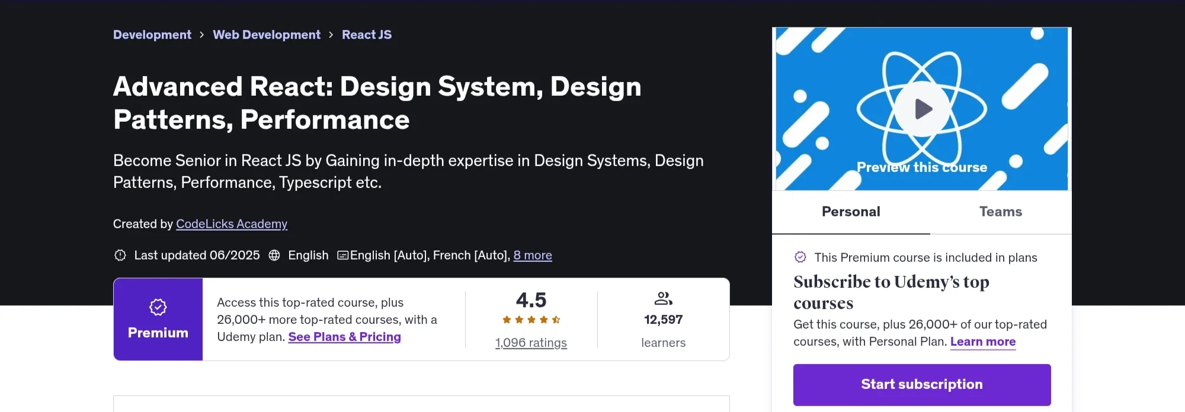
Task: Play the course preview video
Action: point(922,109)
